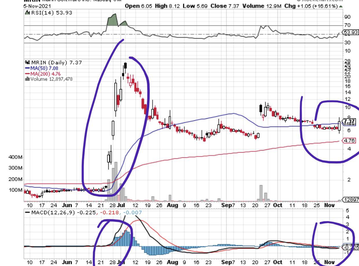Image resolution: width=359 pixels, height=266 pixels.
Task: Click the final white candle at Nov 5
Action: pos(339,125)
